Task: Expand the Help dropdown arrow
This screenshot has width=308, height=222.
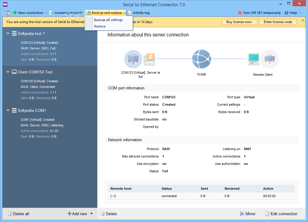Action: 300,13
